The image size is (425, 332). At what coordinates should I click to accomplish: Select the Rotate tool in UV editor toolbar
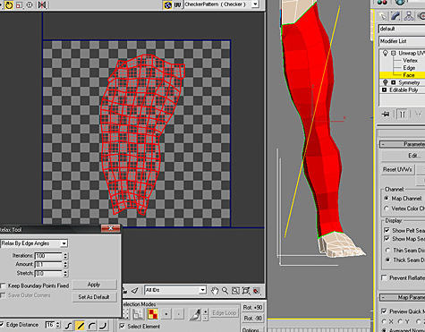9,4
